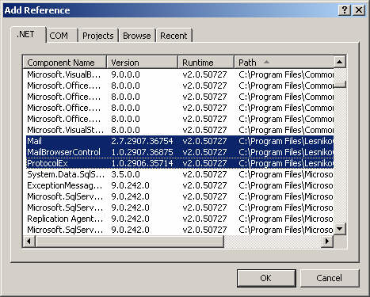
Task: Click the horizontal scrollbar thumb
Action: (129, 241)
